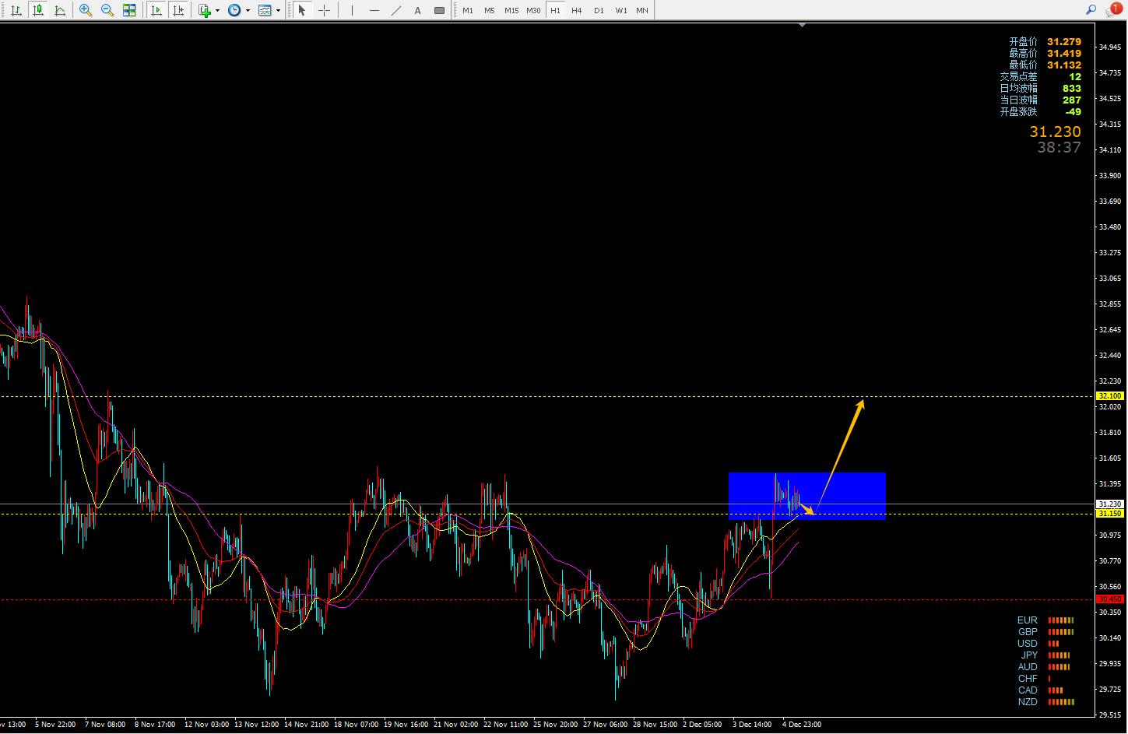
Task: Tile the chart windows
Action: (x=129, y=10)
